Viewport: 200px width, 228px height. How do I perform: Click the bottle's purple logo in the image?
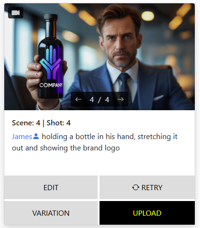51,62
